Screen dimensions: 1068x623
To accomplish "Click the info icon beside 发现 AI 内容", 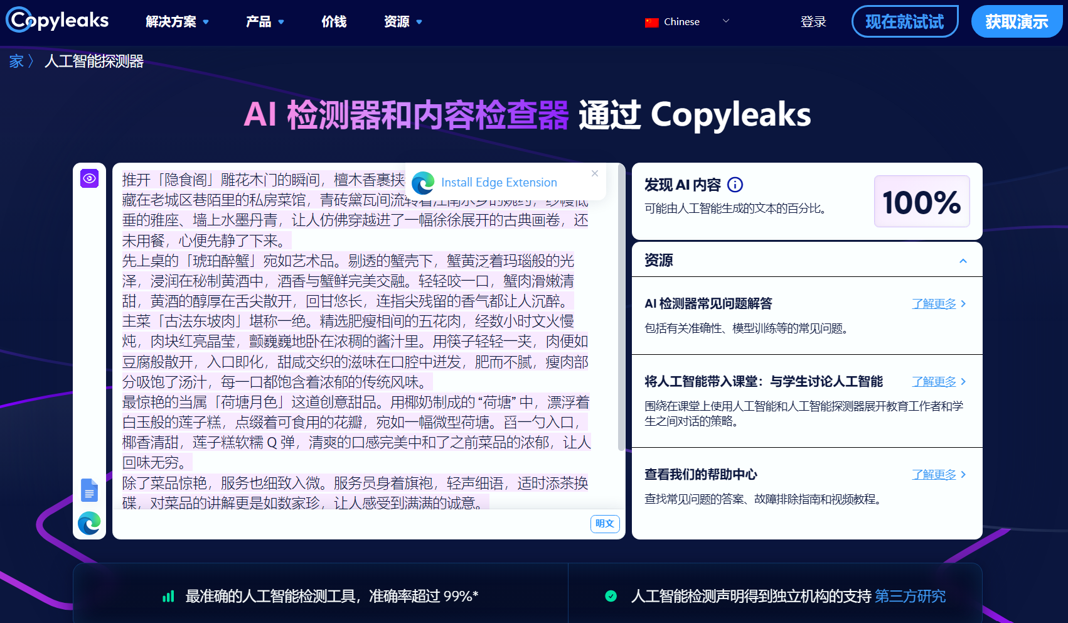I will (735, 185).
